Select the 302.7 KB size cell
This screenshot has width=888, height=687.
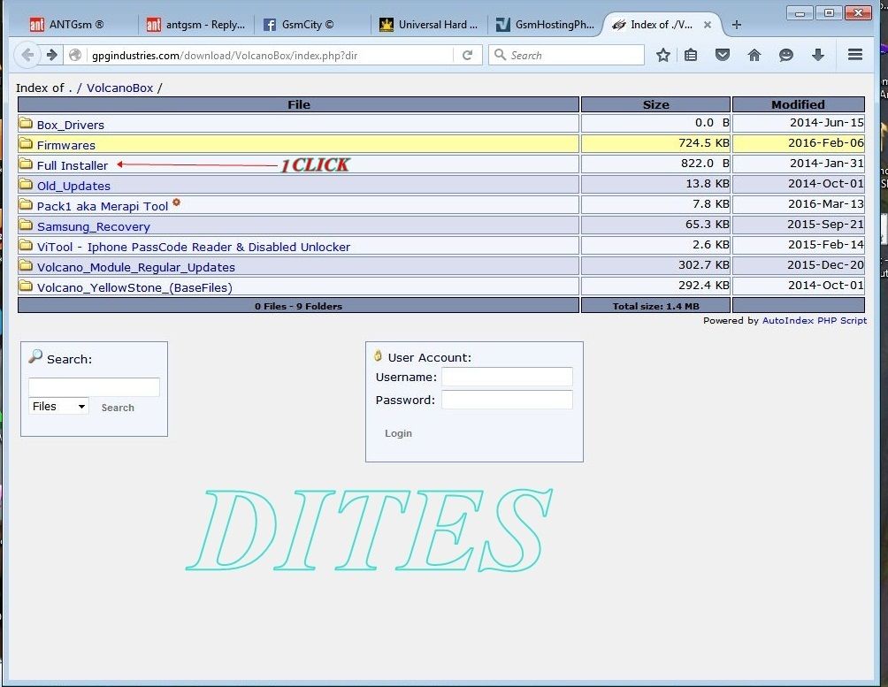coord(655,265)
